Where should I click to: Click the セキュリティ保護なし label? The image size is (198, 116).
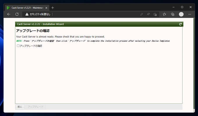click(40, 14)
